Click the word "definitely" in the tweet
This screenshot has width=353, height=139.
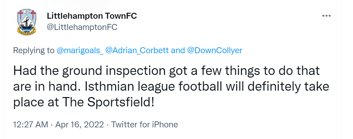[x=272, y=87]
